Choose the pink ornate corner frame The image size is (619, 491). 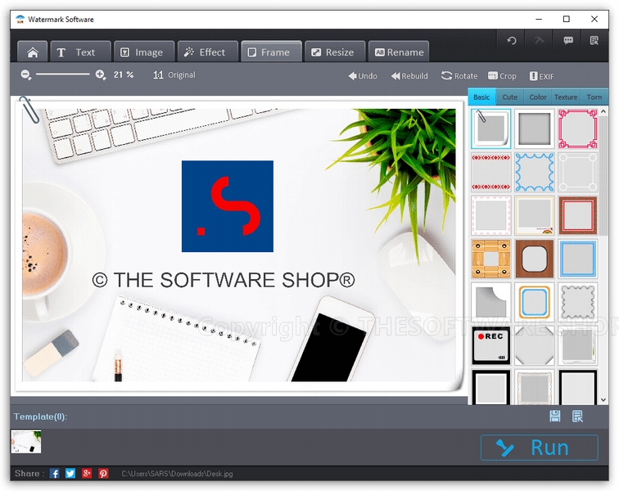578,129
